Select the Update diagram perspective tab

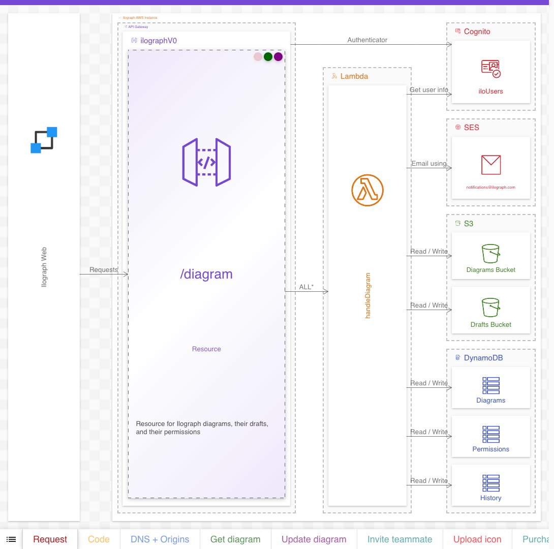click(x=314, y=539)
